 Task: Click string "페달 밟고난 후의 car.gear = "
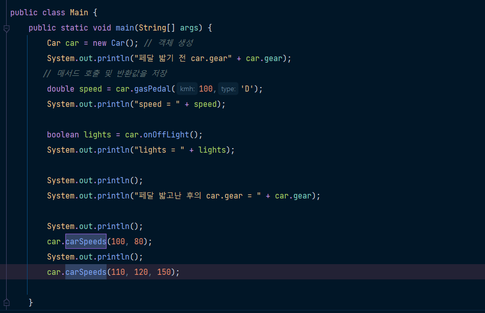pyautogui.click(x=197, y=196)
